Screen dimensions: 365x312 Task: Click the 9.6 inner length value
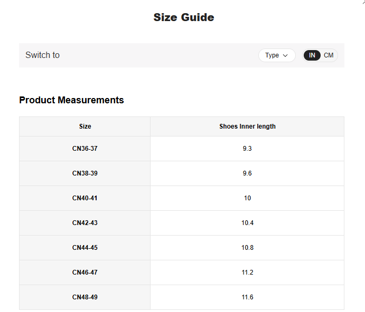[x=247, y=173]
